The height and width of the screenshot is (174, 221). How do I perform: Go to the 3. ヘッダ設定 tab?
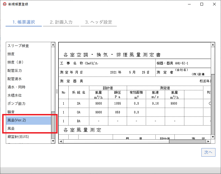pyautogui.click(x=99, y=22)
